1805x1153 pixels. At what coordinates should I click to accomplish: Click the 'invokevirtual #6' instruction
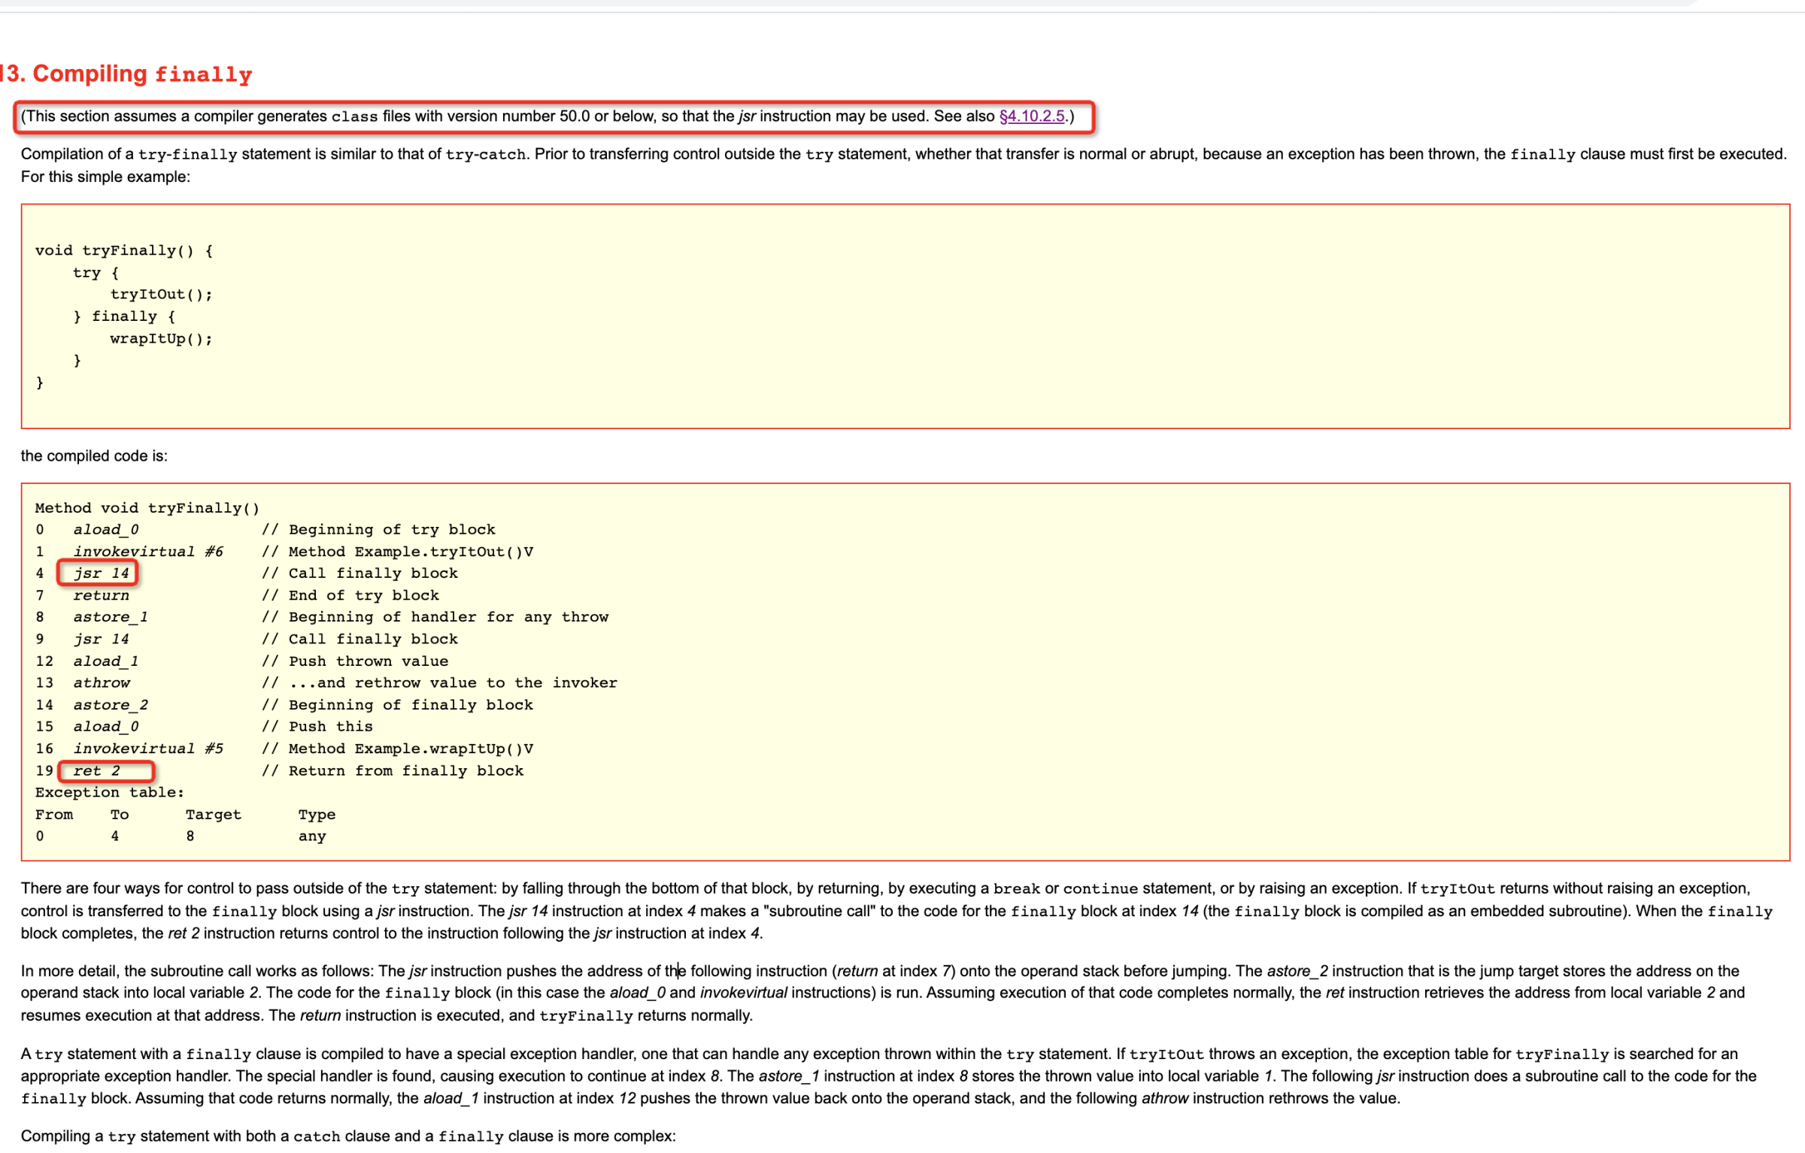coord(148,552)
